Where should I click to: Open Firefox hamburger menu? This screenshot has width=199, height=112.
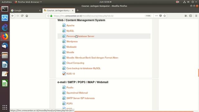196,16
